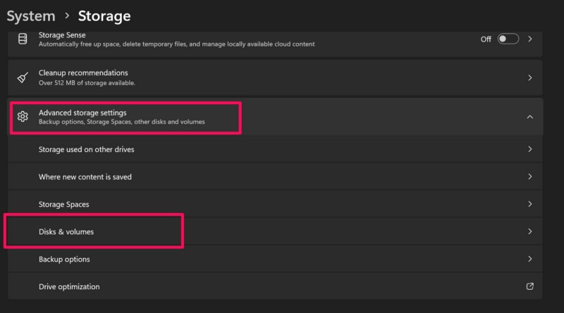Click the Advanced storage settings gear icon

[22, 117]
